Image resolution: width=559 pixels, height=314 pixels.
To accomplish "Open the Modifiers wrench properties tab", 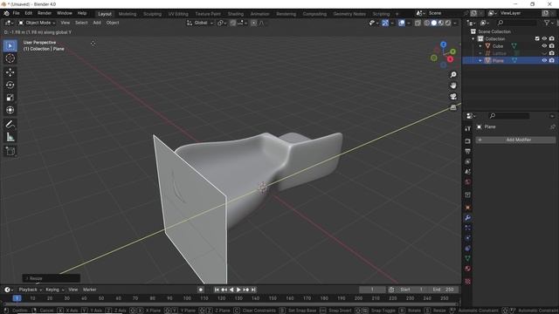I will coord(468,217).
